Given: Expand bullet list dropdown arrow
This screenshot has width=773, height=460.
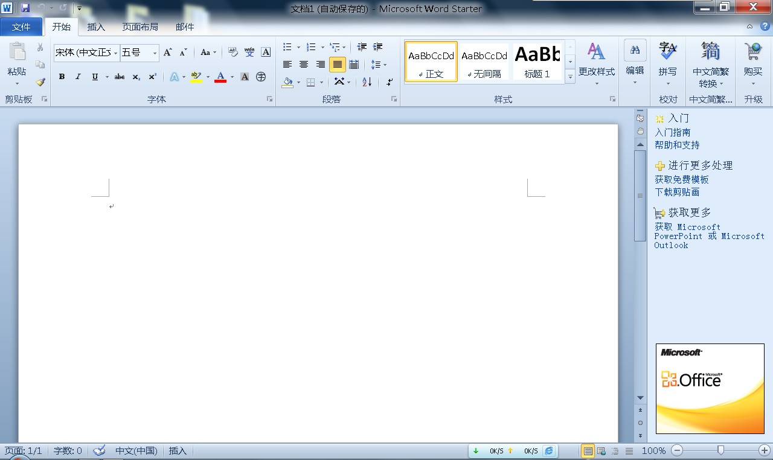Looking at the screenshot, I should pos(298,47).
